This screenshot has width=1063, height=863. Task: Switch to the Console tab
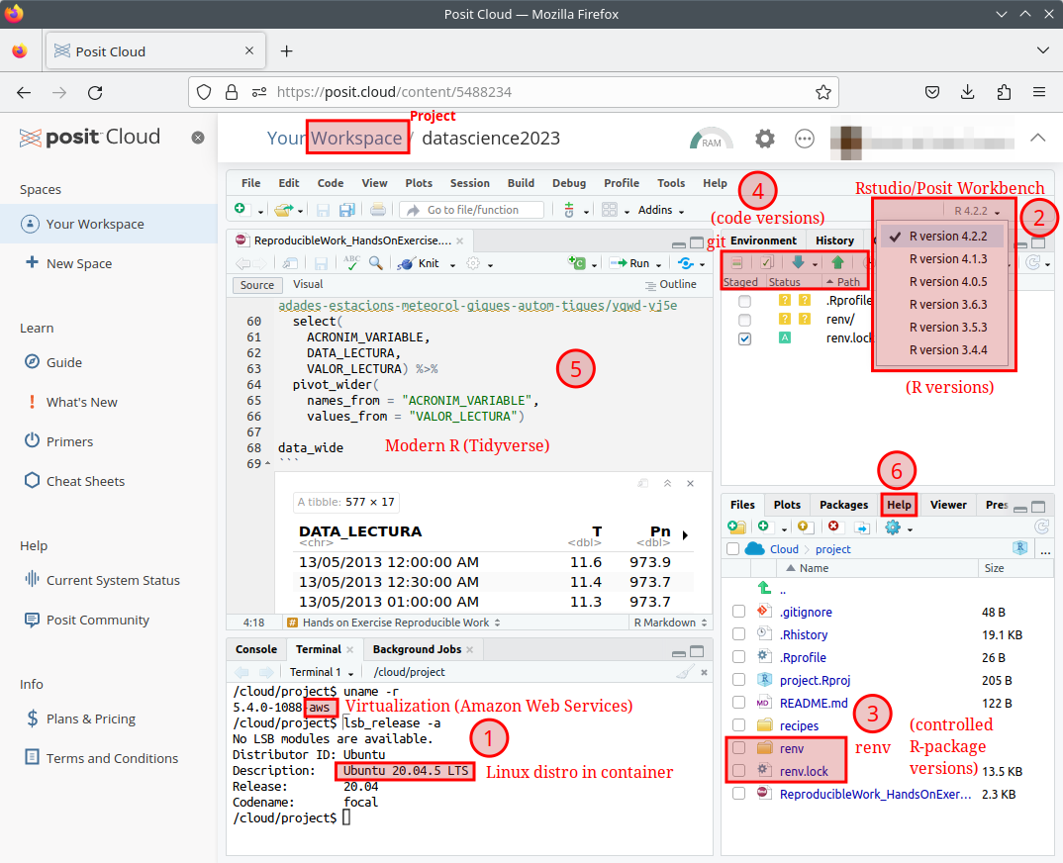[x=256, y=649]
